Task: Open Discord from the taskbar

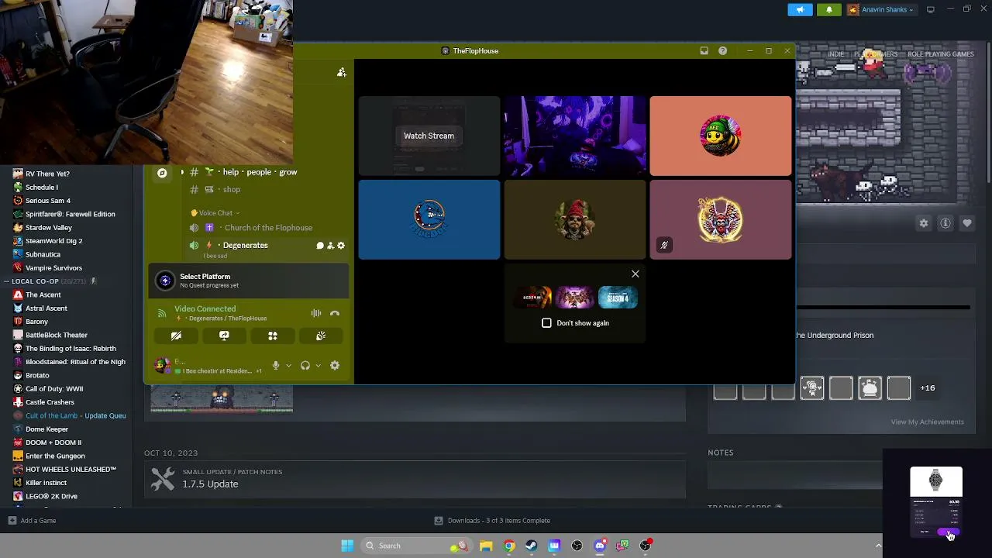Action: click(x=600, y=546)
